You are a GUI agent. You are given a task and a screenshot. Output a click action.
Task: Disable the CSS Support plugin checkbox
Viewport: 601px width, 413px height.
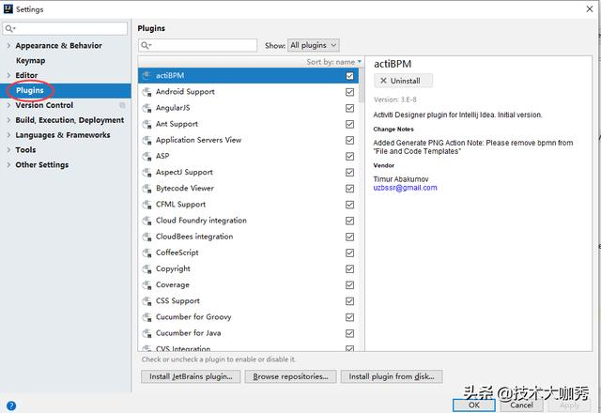(x=349, y=301)
